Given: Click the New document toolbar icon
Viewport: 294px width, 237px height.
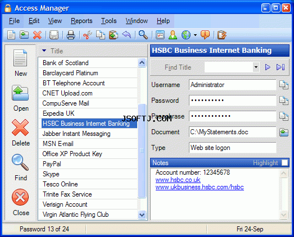Looking at the screenshot, I should [x=11, y=35].
